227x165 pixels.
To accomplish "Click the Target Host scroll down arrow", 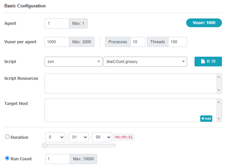I will 219,119.
